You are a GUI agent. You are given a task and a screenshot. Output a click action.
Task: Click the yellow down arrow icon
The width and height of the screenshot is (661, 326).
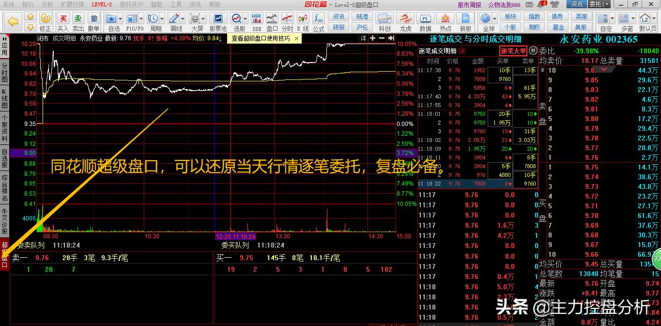pos(30,27)
